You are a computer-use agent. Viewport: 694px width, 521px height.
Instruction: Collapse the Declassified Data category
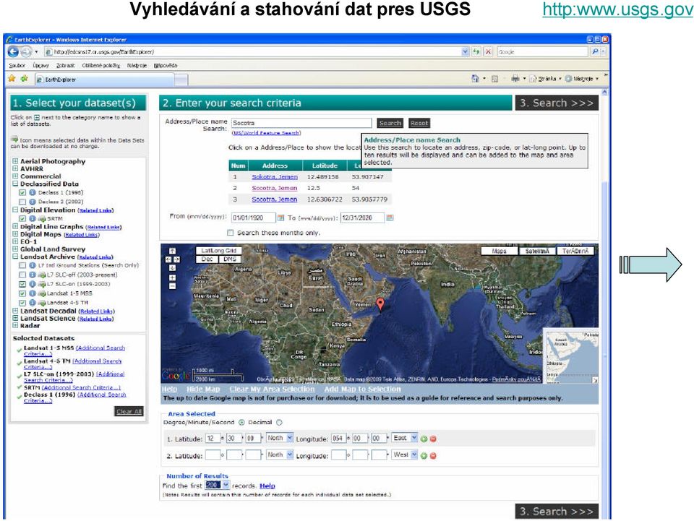tap(15, 184)
